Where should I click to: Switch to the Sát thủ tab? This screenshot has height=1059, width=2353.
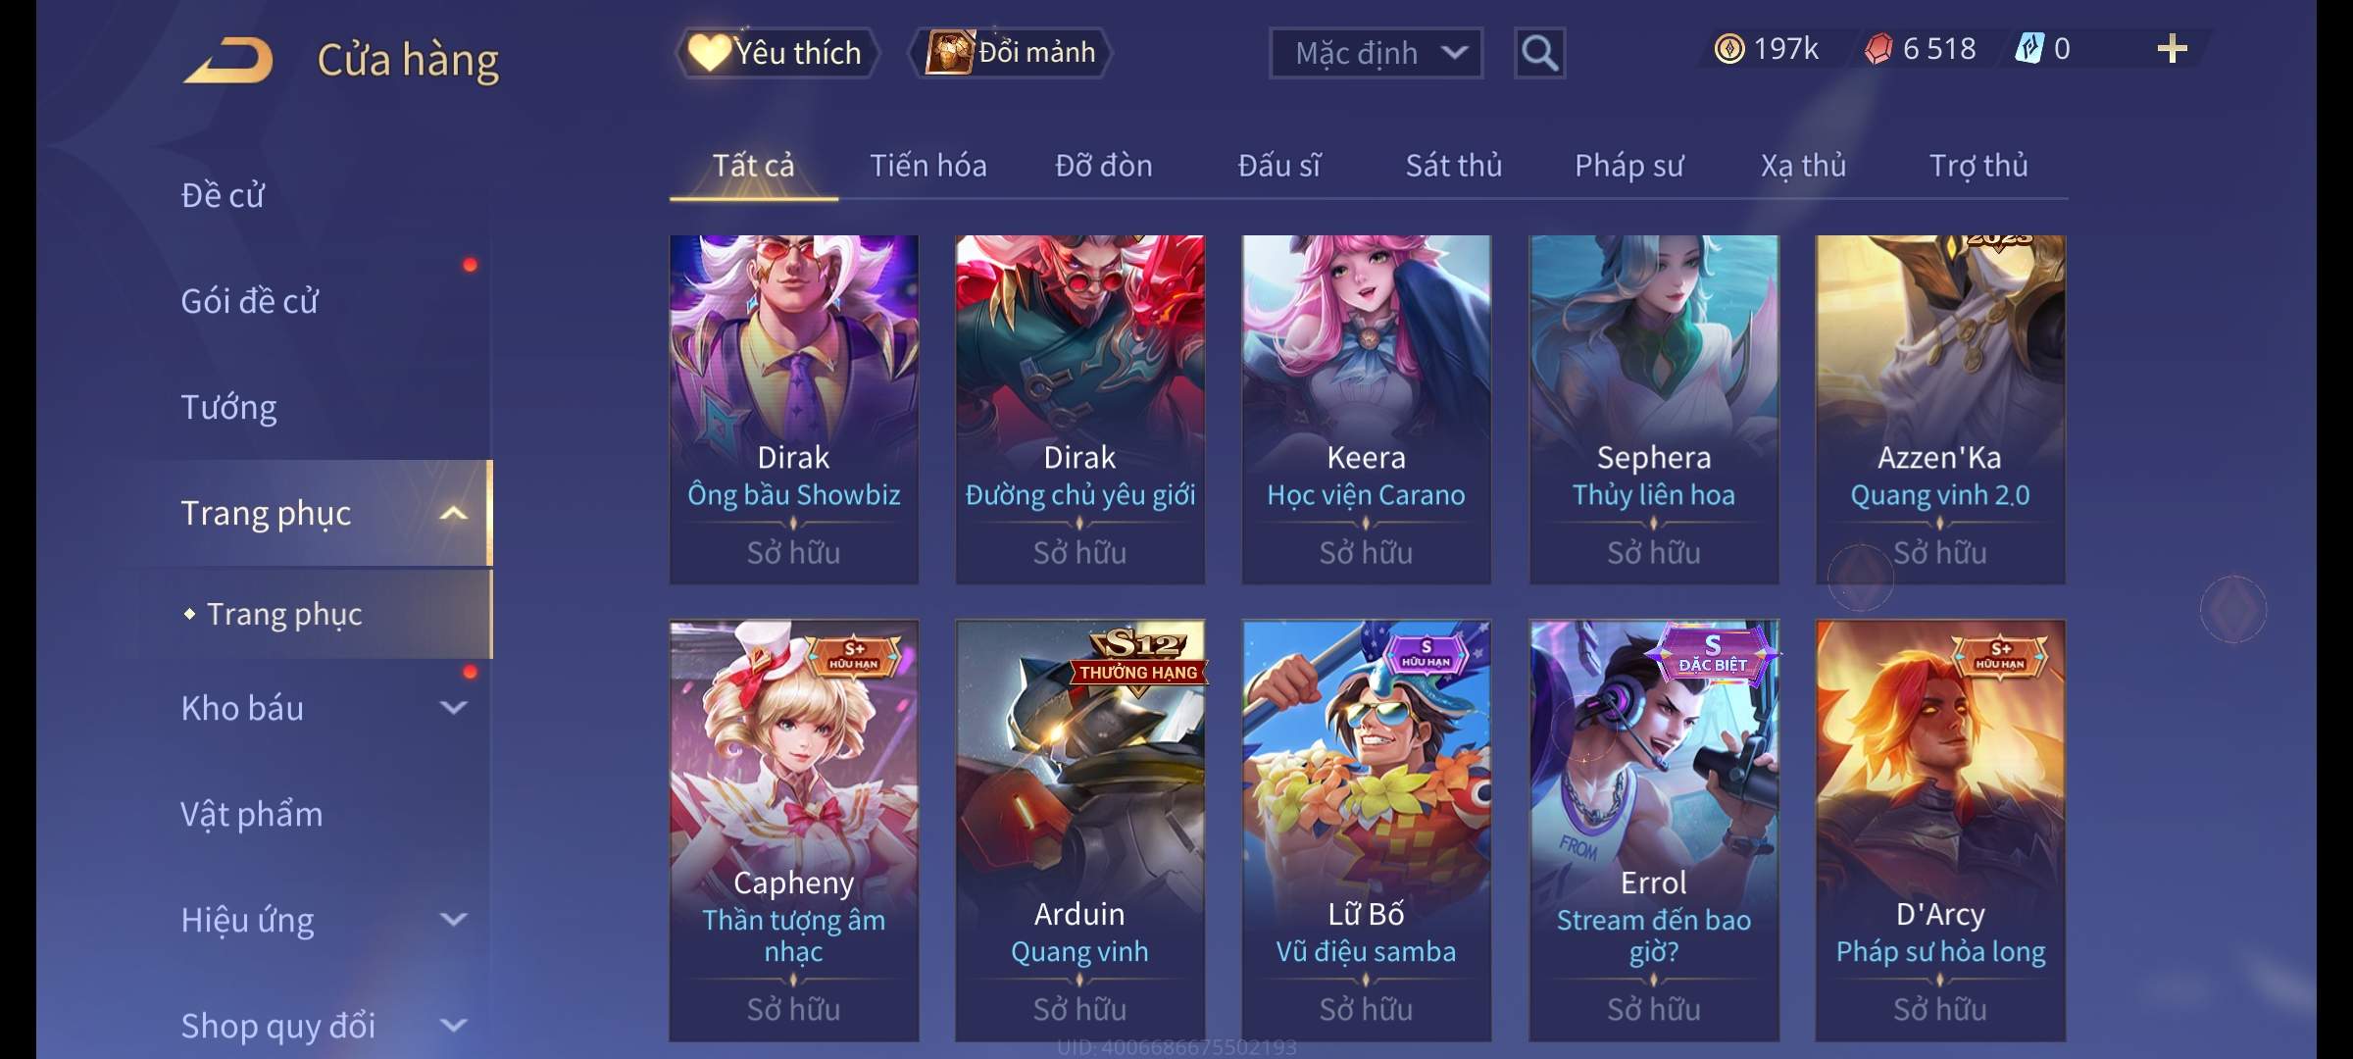[x=1454, y=166]
